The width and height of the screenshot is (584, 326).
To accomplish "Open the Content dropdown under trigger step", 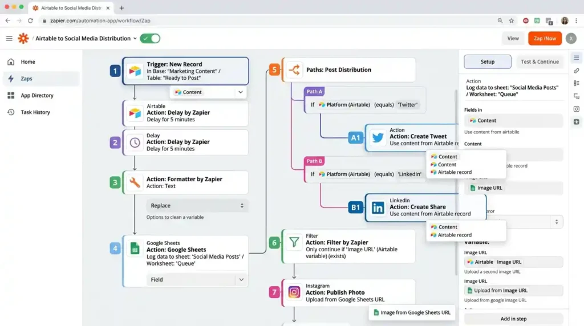I will coord(208,92).
